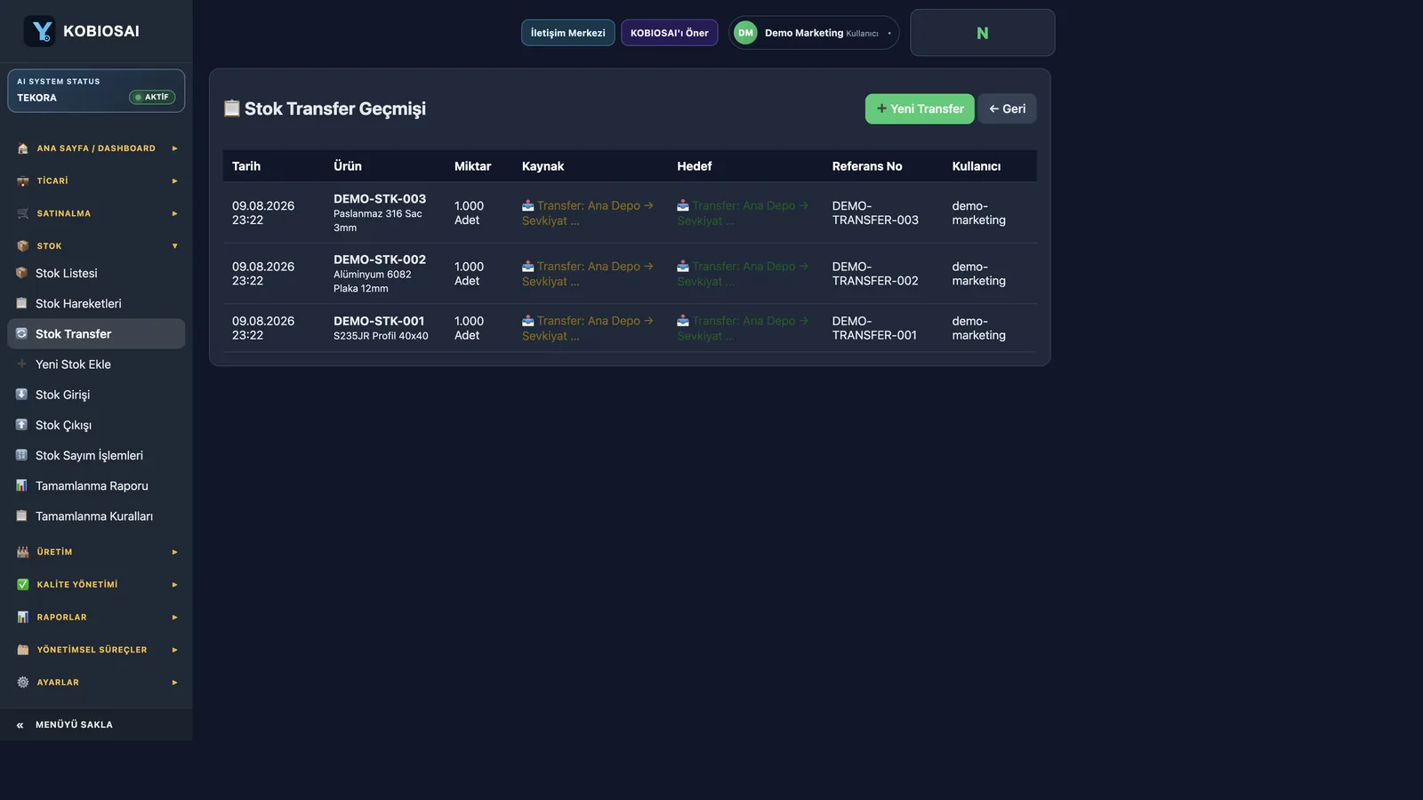Click the AKTİF status badge
The height and width of the screenshot is (800, 1423).
(152, 97)
